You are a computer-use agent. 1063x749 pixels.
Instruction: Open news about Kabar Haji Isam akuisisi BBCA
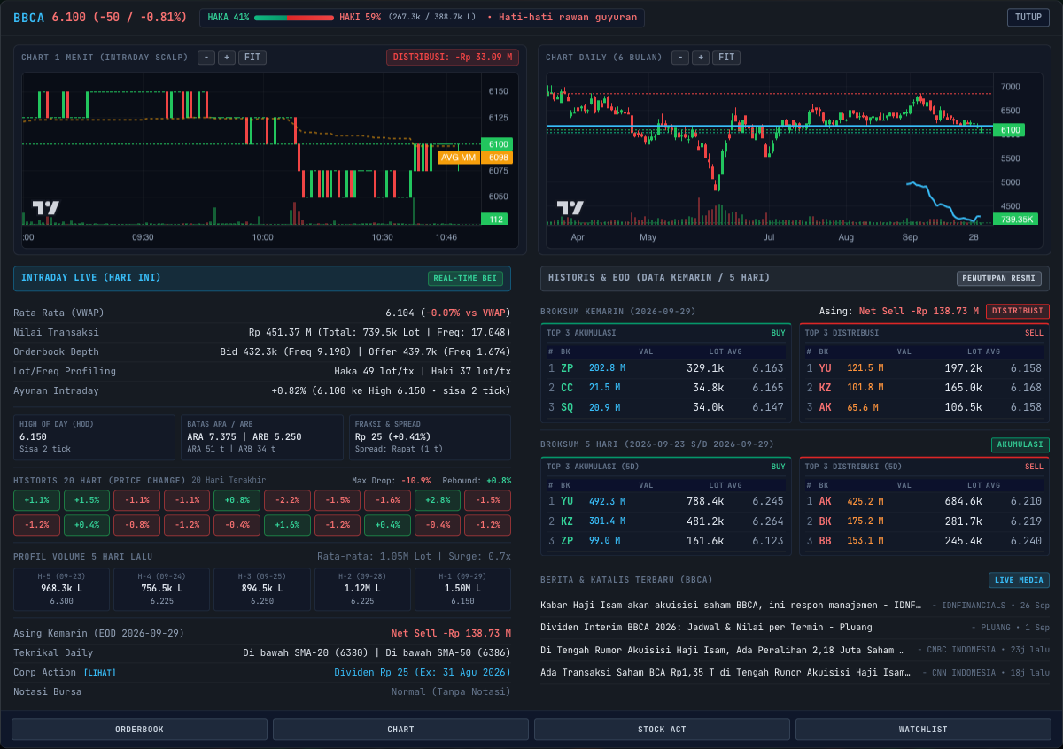(732, 605)
